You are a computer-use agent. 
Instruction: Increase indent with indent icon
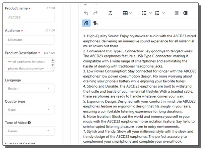point(185,13)
